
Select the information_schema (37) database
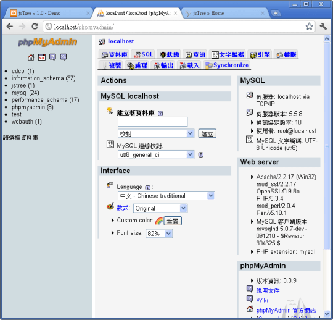(x=44, y=78)
